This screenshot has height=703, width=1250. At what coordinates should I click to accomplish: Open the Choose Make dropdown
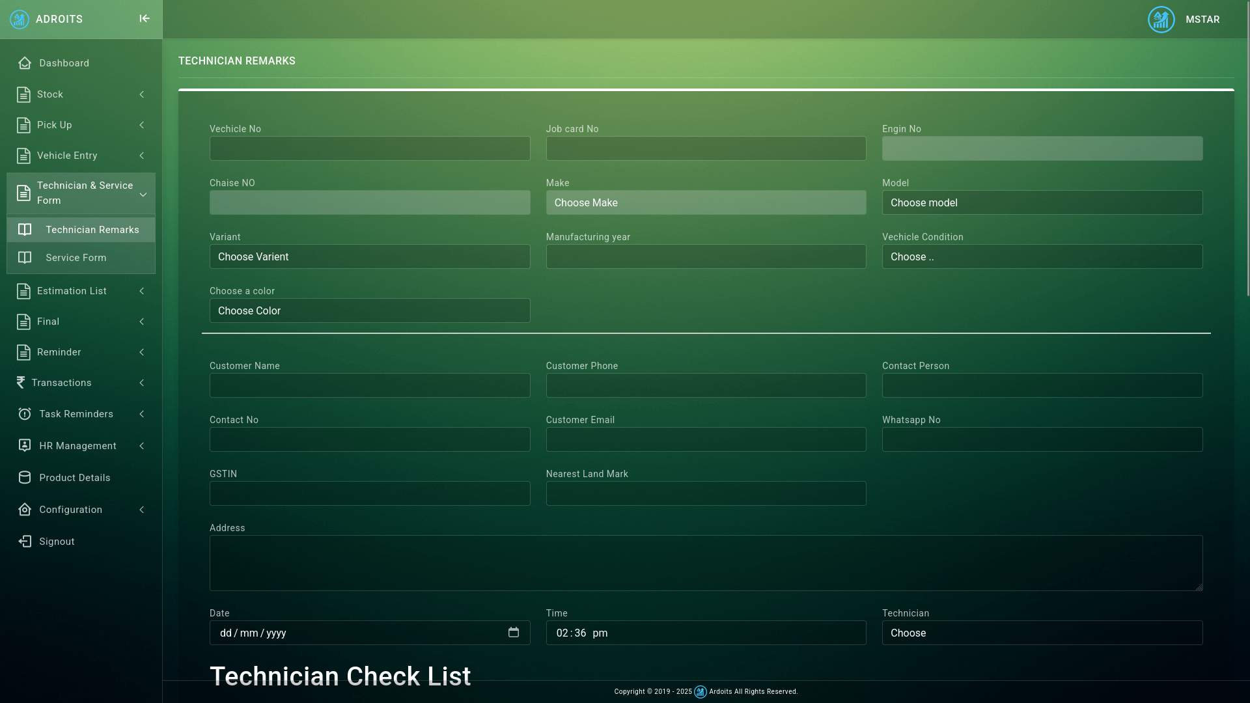[x=706, y=203]
